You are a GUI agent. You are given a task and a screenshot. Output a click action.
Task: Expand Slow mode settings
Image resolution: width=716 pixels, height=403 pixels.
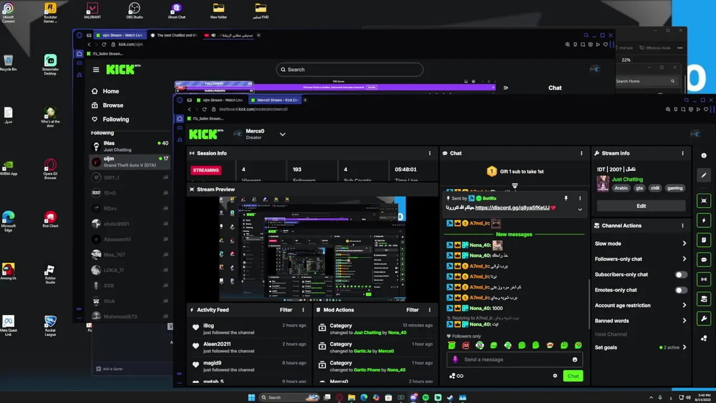coord(640,243)
